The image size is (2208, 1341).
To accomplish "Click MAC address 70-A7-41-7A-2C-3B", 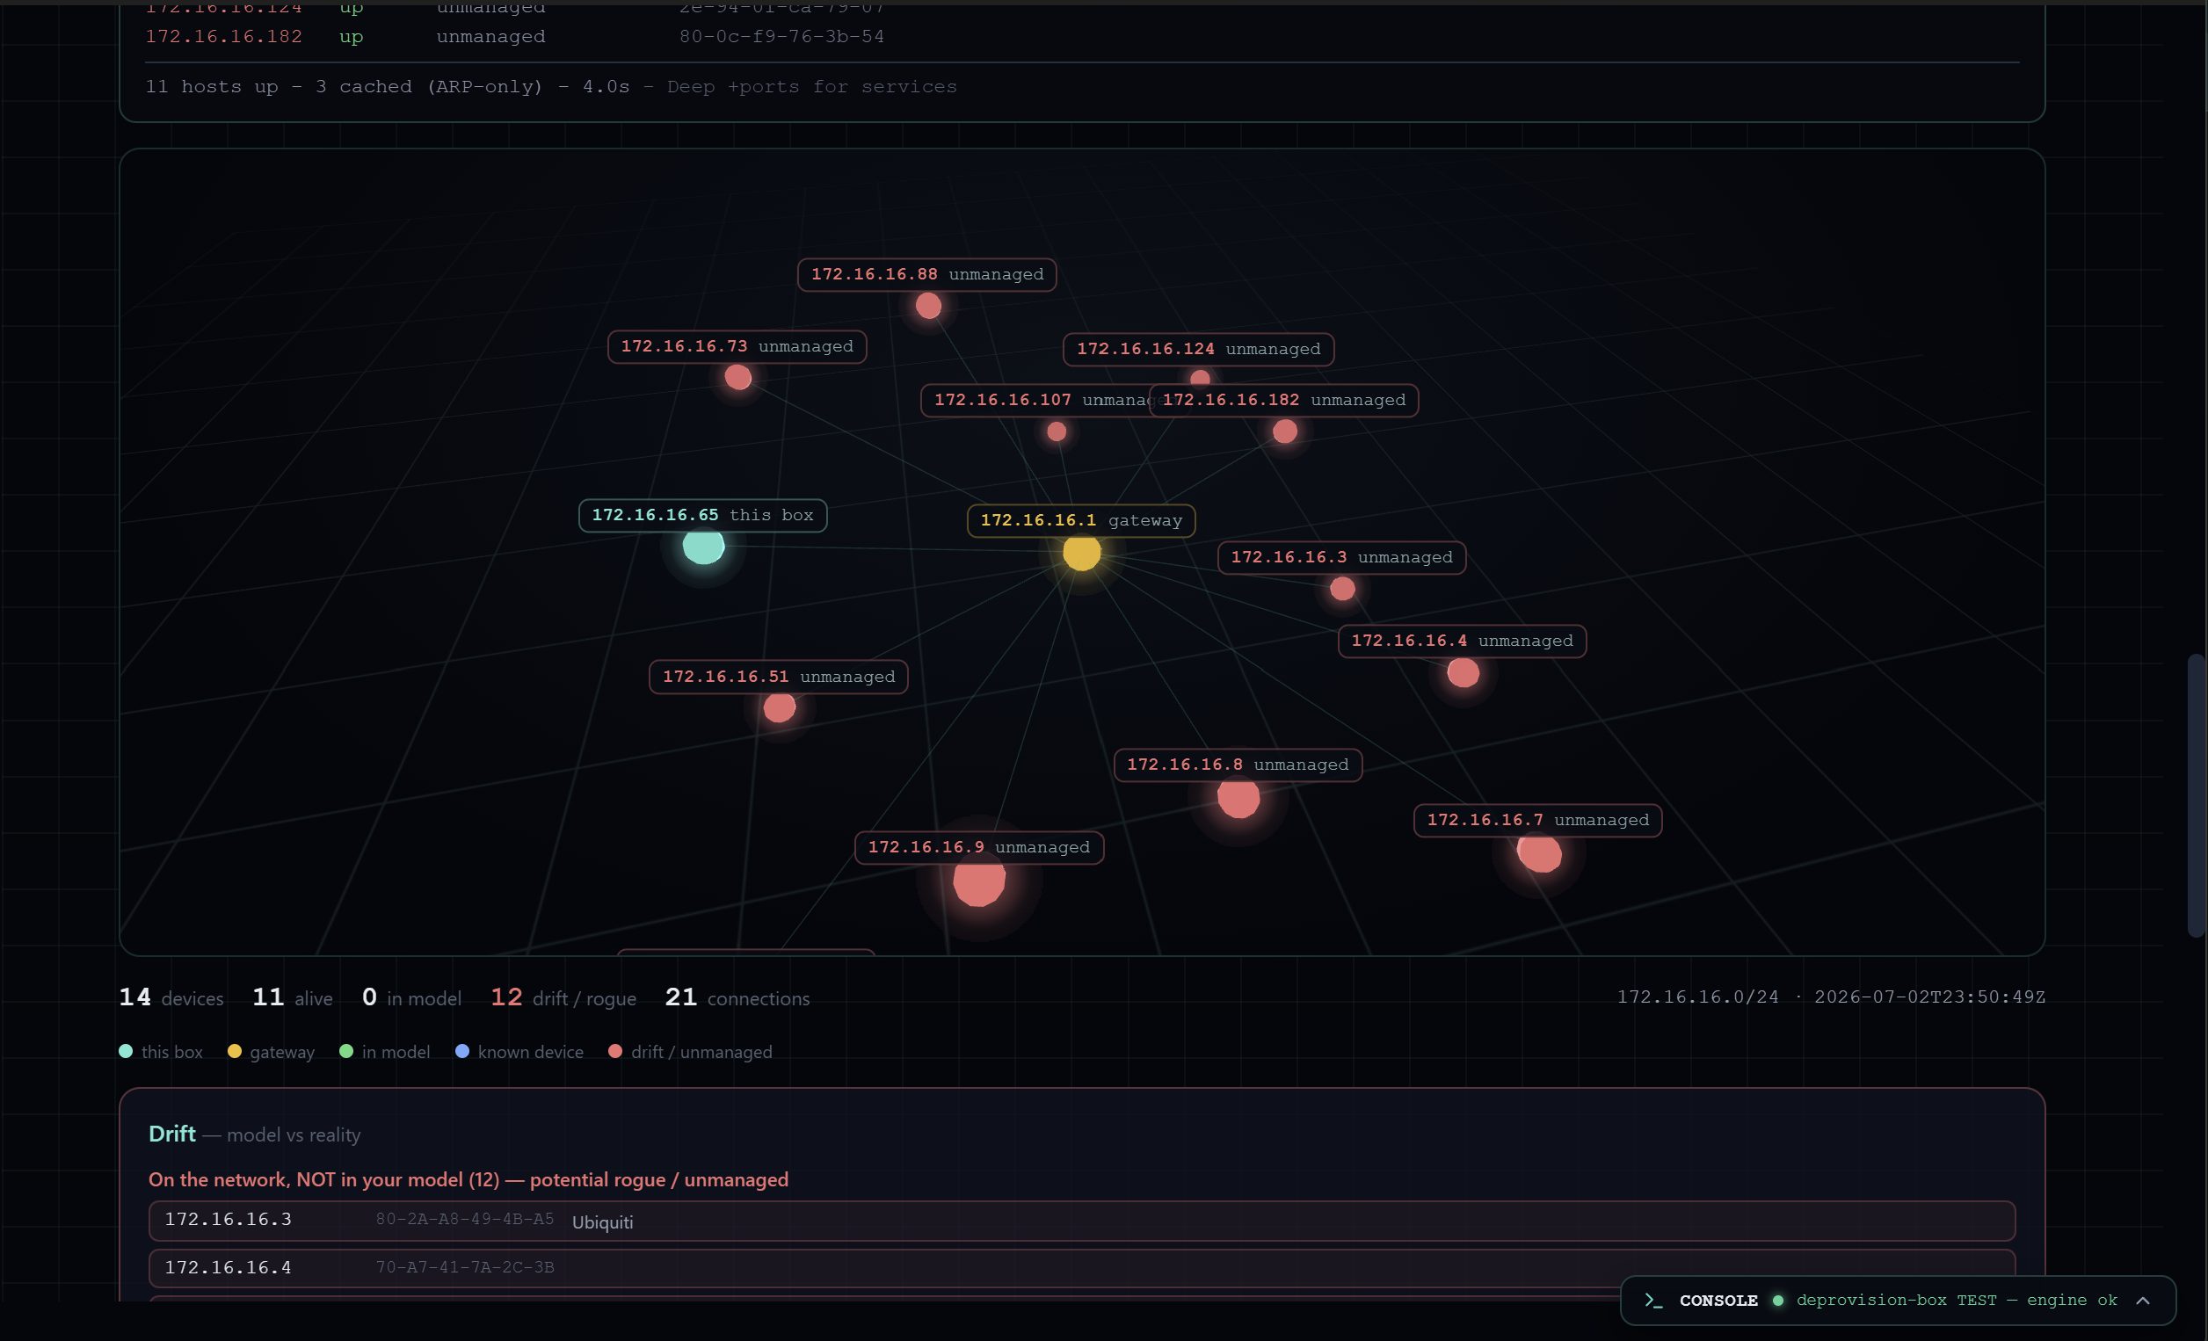I will point(464,1267).
